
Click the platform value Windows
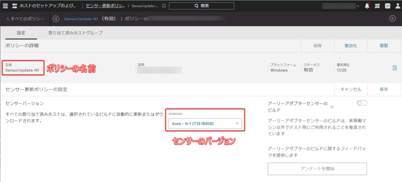[x=279, y=70]
